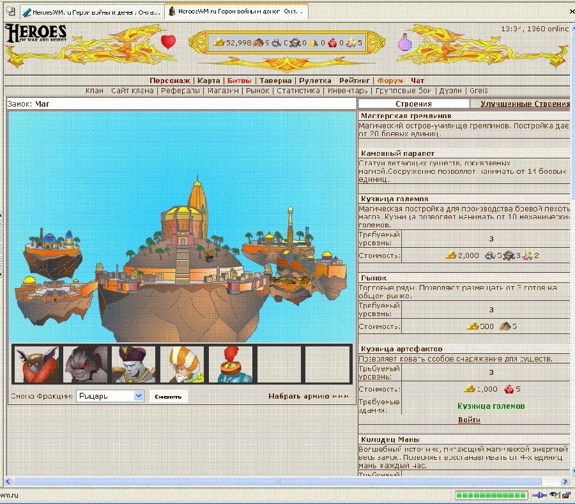The height and width of the screenshot is (504, 575).
Task: Click the yellow sulfur resource icon in top bar
Action: pyautogui.click(x=314, y=43)
